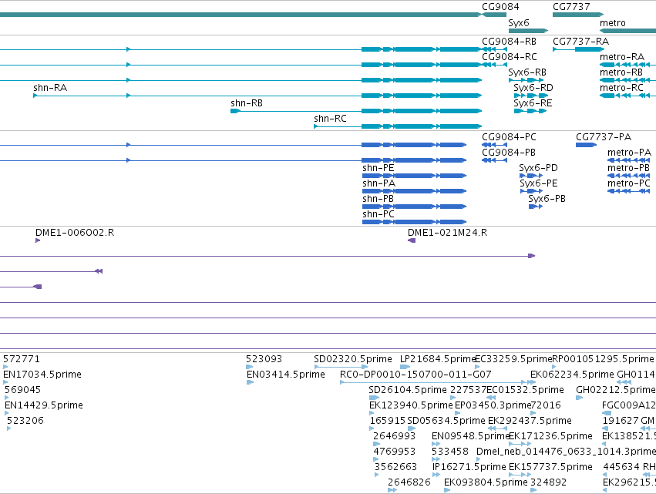The image size is (656, 494).
Task: Click the metro-PB protein label
Action: pos(628,168)
